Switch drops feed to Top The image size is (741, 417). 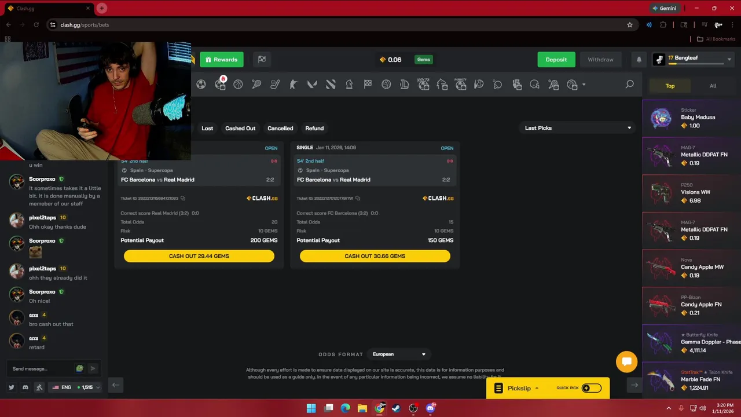pos(670,86)
